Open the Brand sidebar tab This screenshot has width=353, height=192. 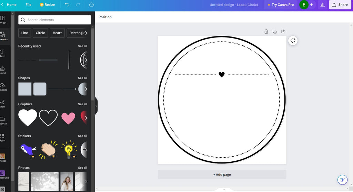[x=3, y=70]
